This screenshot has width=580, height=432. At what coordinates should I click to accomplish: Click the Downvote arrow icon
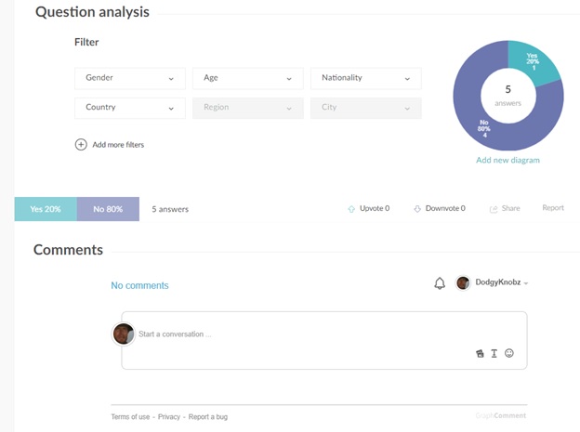click(417, 209)
